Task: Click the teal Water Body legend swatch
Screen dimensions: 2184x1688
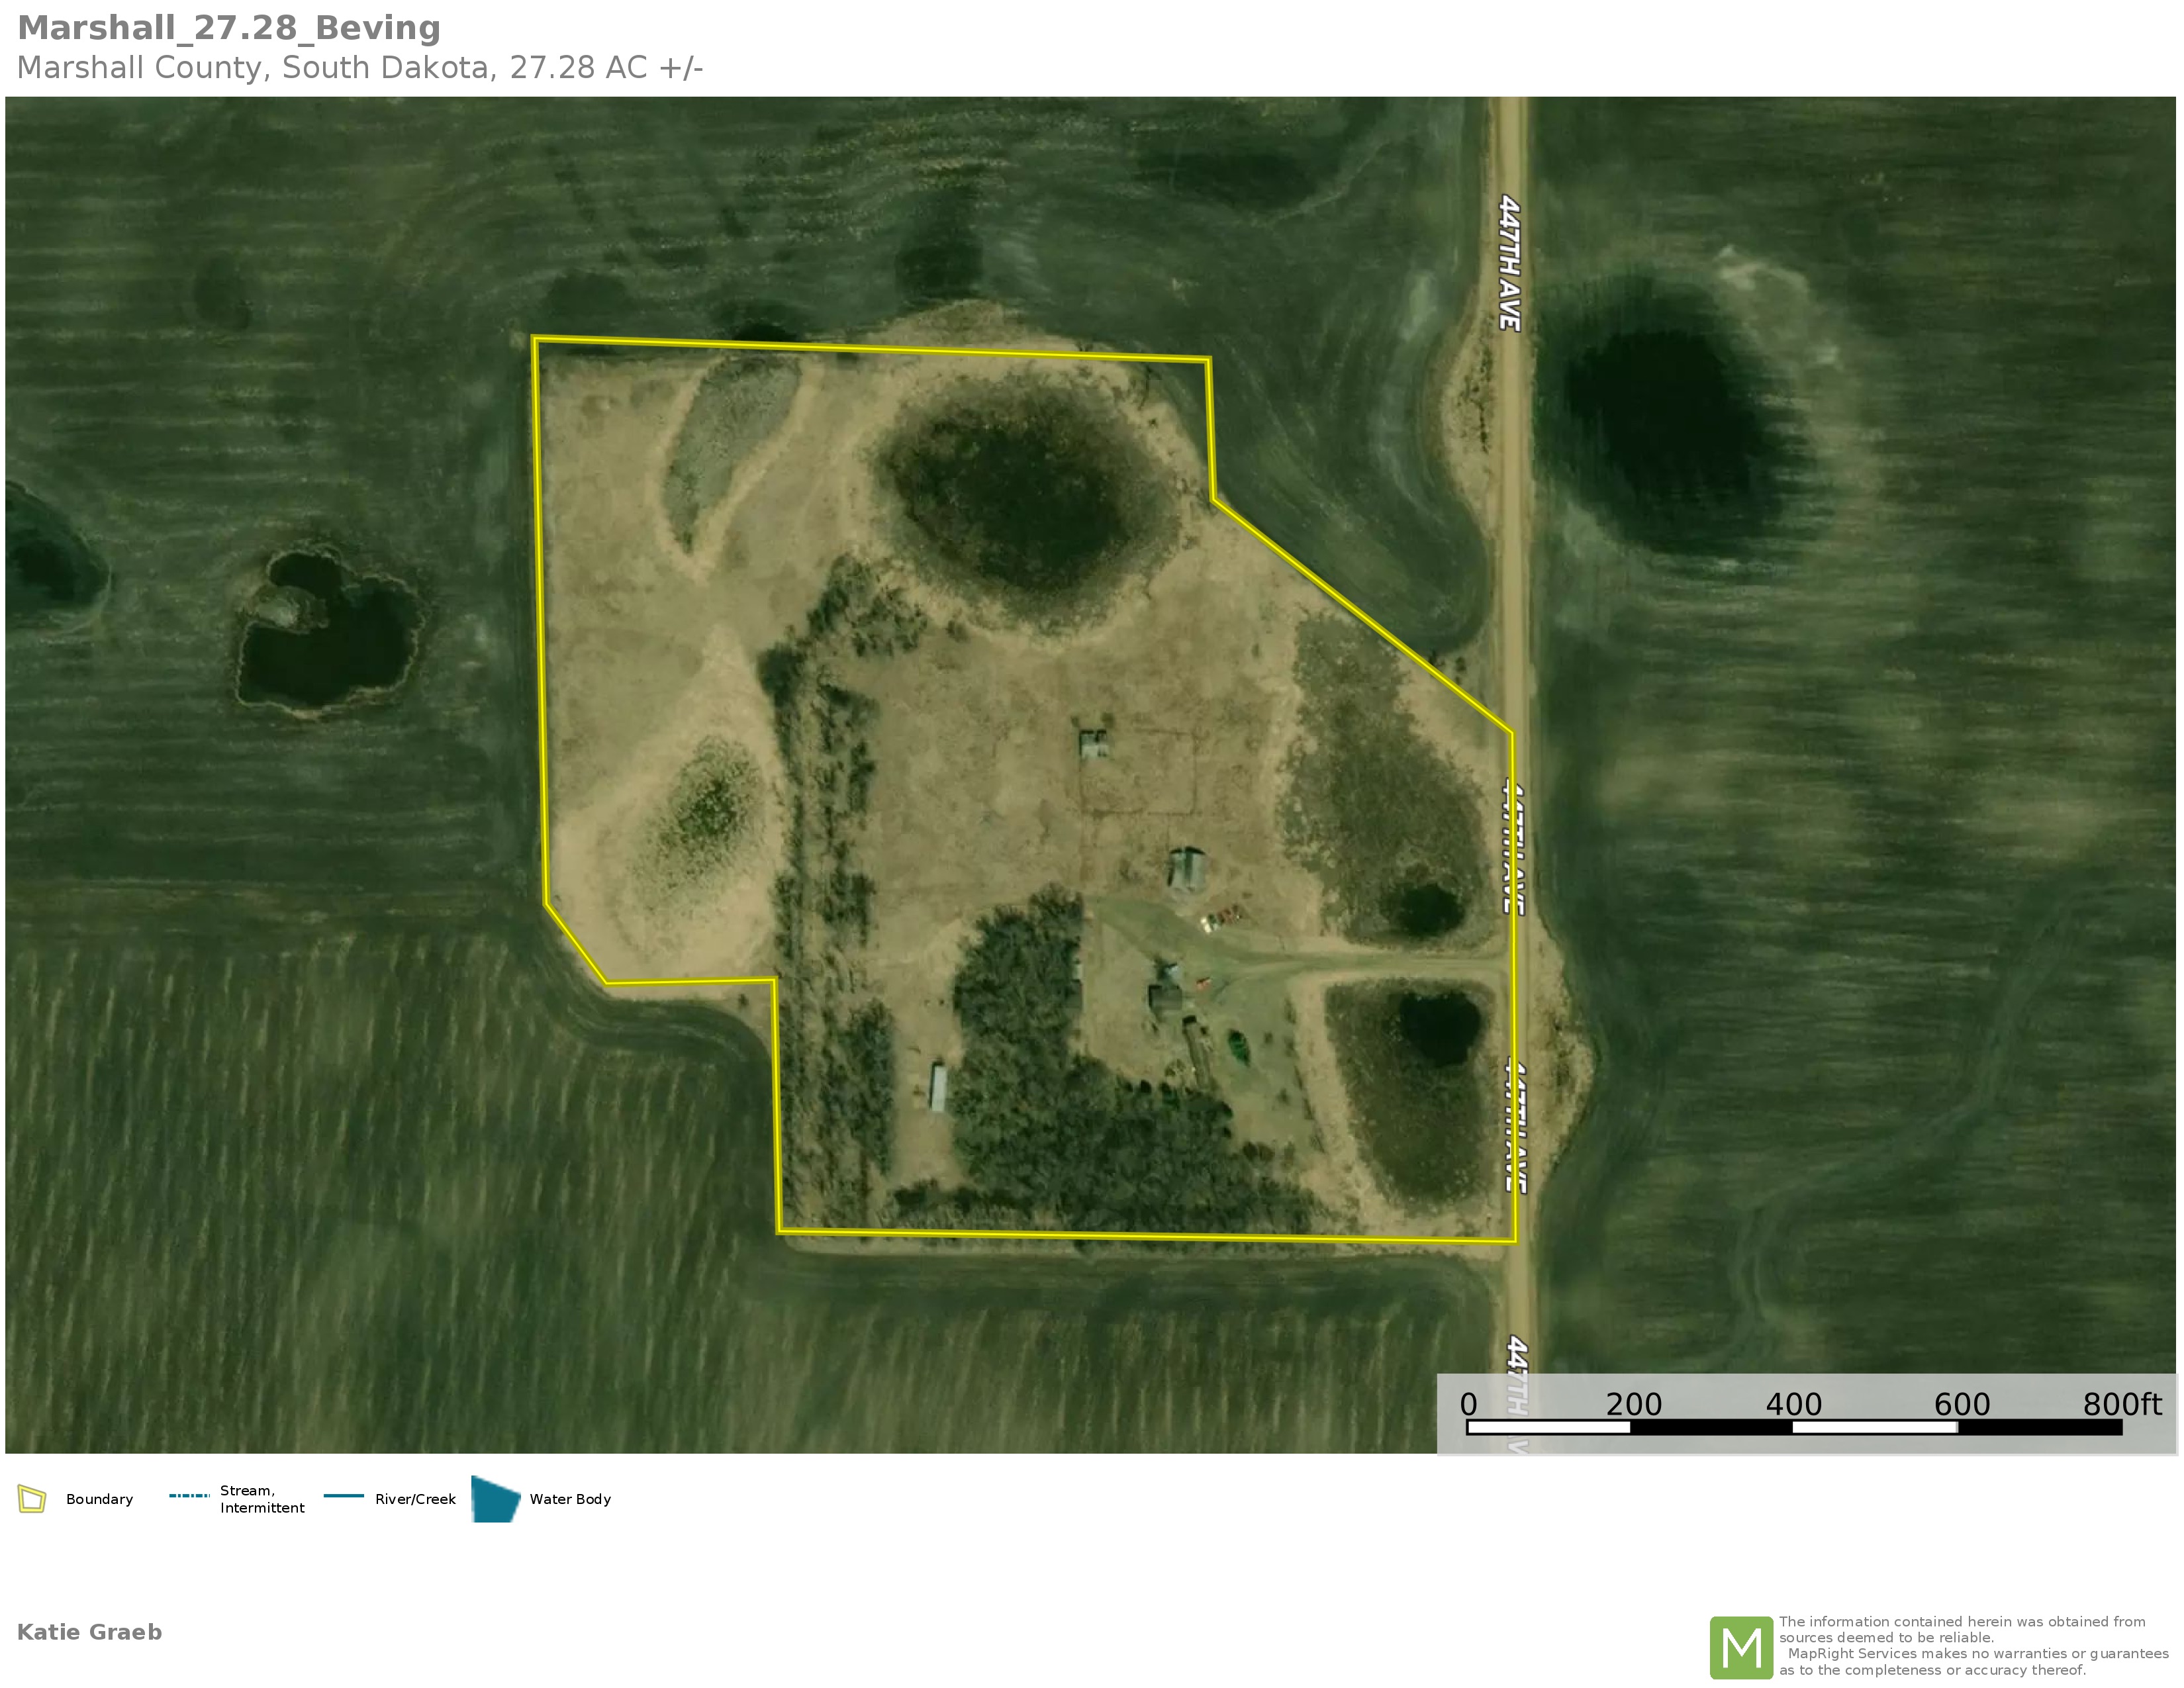Action: click(x=495, y=1499)
